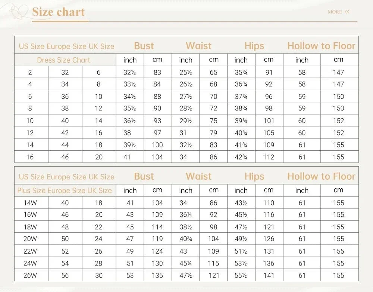Click the Size chart heading

pyautogui.click(x=59, y=12)
